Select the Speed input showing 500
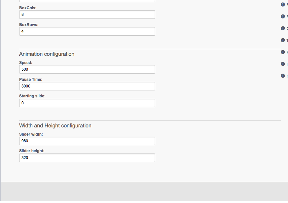 (87, 69)
